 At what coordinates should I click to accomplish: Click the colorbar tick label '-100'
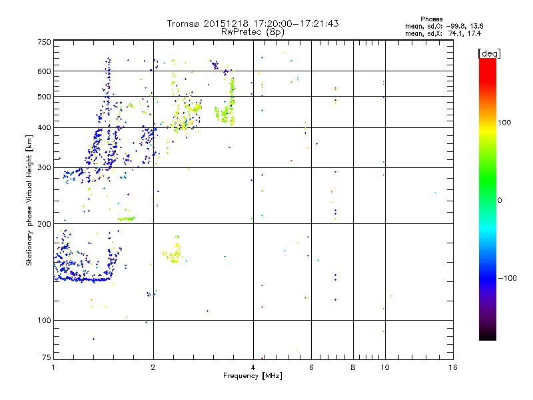[507, 278]
